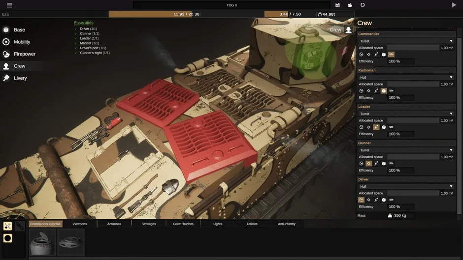The width and height of the screenshot is (463, 260).
Task: Select the black circle tool icon
Action: click(x=8, y=238)
